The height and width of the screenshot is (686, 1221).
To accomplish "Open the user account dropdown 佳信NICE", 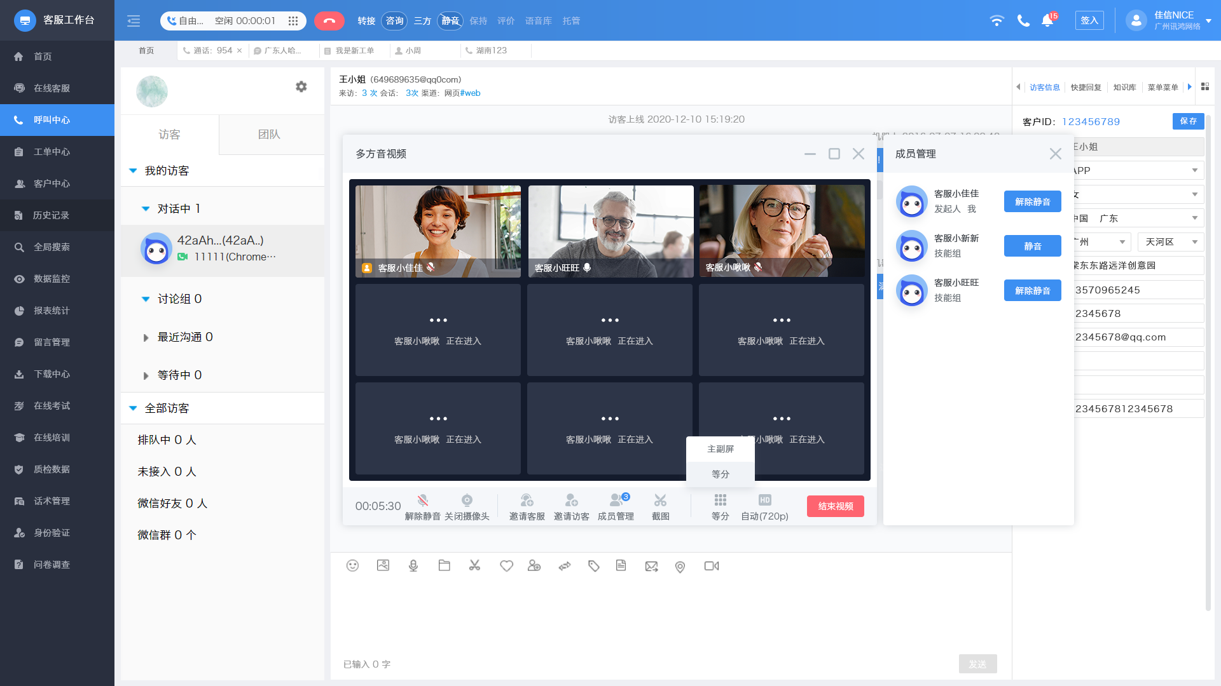I will [x=1208, y=20].
